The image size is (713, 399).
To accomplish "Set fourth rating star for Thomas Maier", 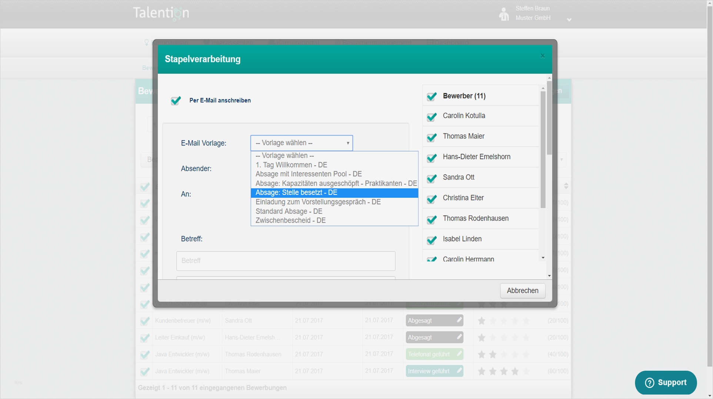I will (515, 371).
